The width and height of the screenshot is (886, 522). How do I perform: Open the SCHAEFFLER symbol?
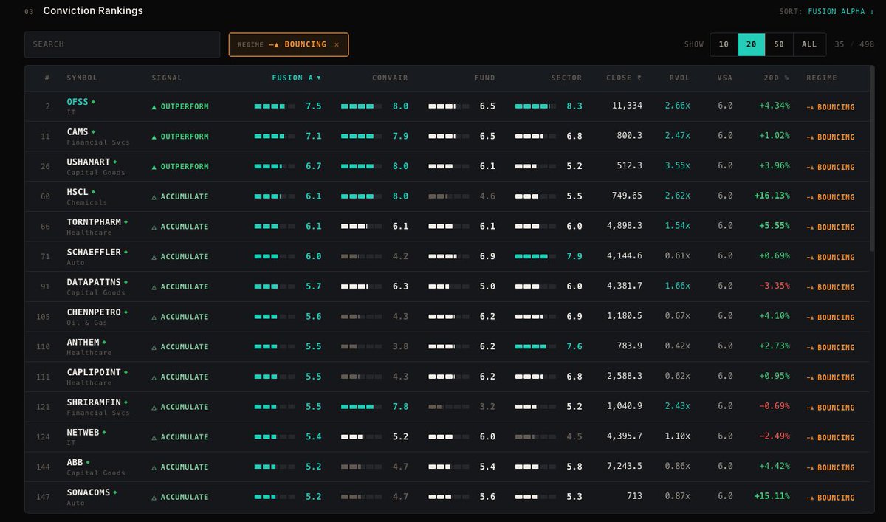(94, 253)
